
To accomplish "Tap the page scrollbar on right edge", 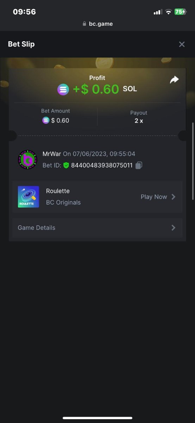I will [193, 161].
